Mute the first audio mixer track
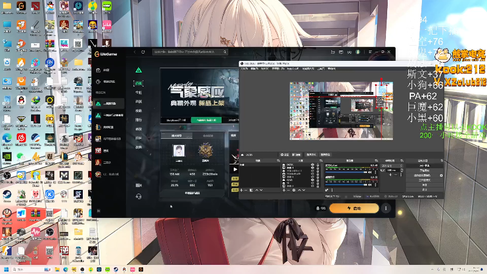This screenshot has height=274, width=487. [370, 172]
